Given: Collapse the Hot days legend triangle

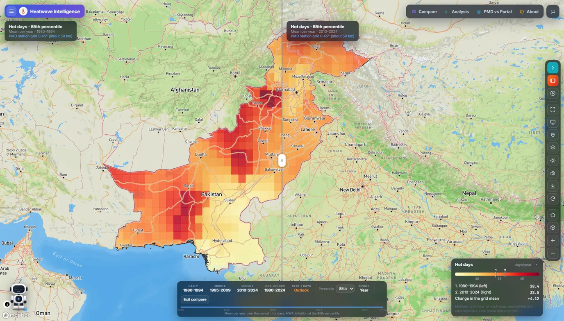Looking at the screenshot, I should (x=537, y=265).
